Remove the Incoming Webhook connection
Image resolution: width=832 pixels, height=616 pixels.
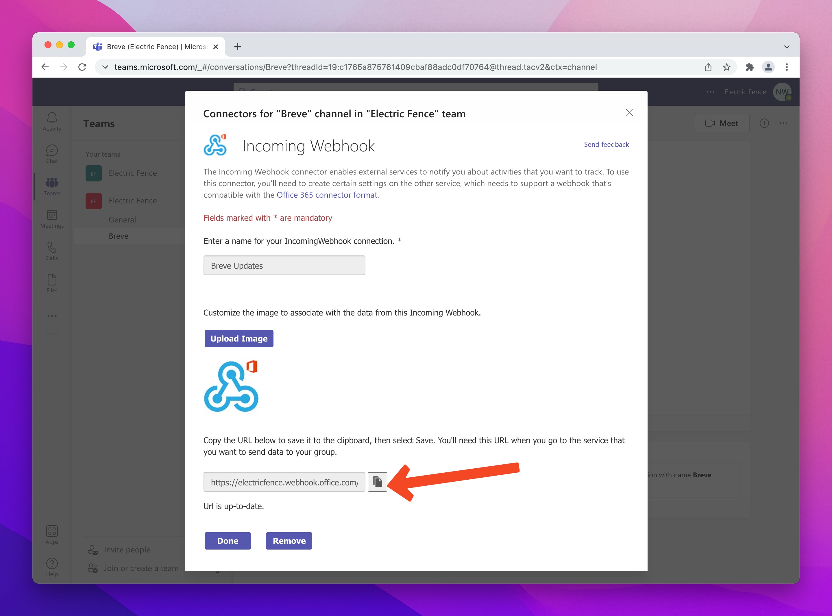289,541
